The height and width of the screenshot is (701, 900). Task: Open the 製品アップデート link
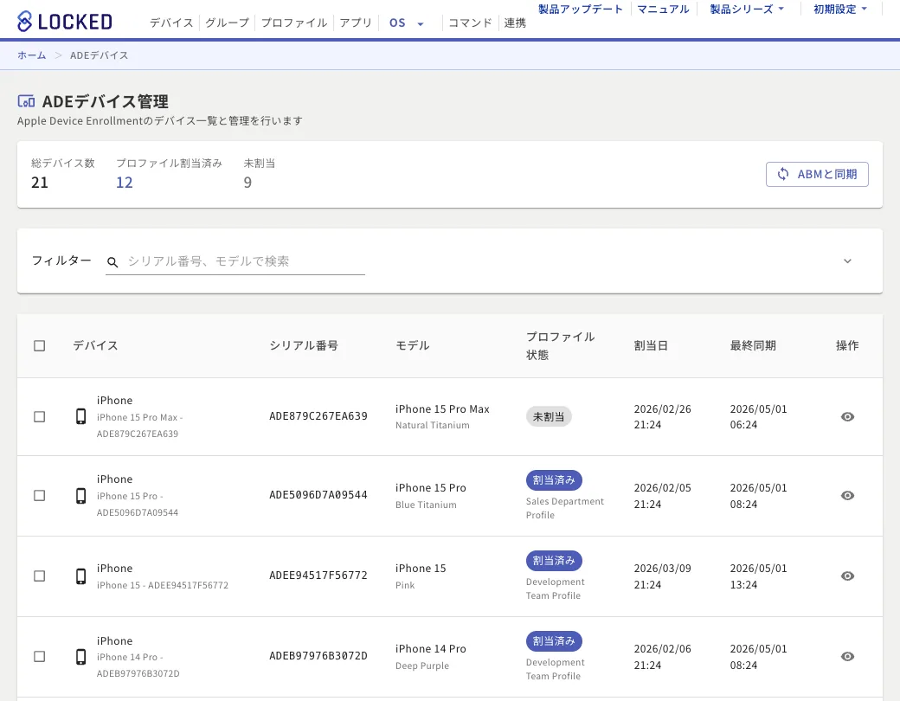coord(581,10)
